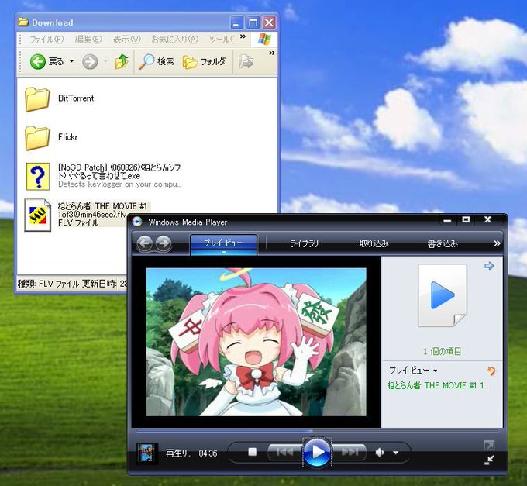The height and width of the screenshot is (486, 527).
Task: Click Media Player back navigation arrow
Action: click(145, 243)
